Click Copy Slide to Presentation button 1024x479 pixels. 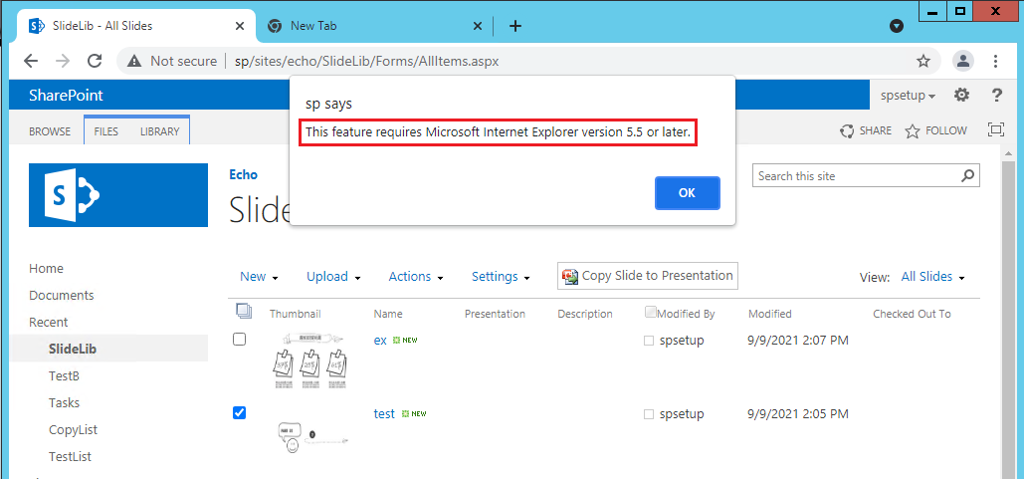[x=647, y=276]
